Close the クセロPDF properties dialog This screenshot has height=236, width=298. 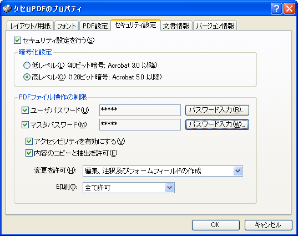click(x=289, y=9)
